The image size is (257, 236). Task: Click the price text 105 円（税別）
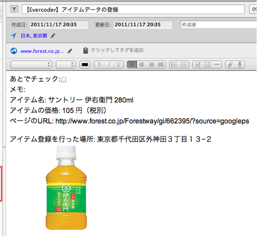point(84,111)
